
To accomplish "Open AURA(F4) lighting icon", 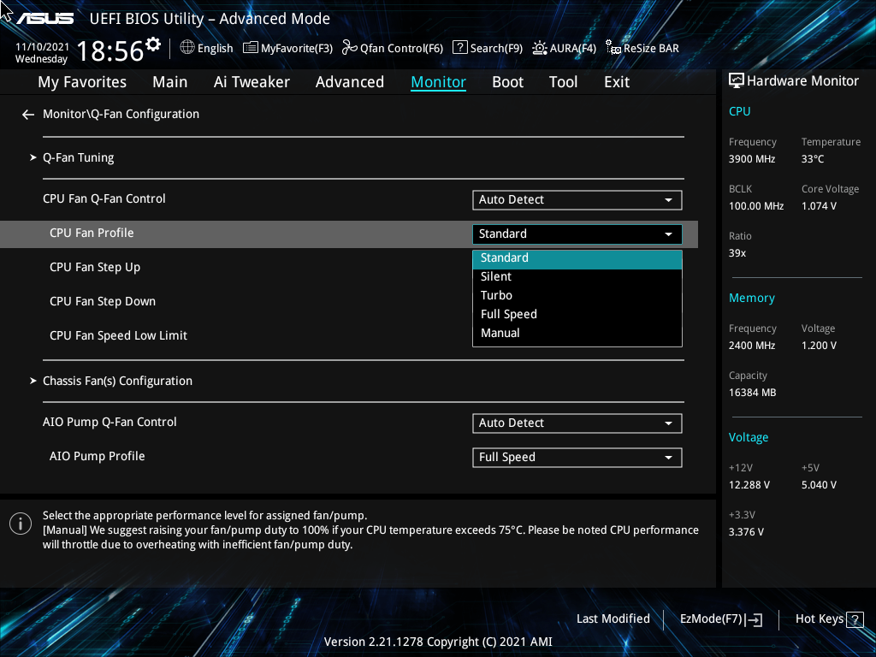I will [539, 48].
